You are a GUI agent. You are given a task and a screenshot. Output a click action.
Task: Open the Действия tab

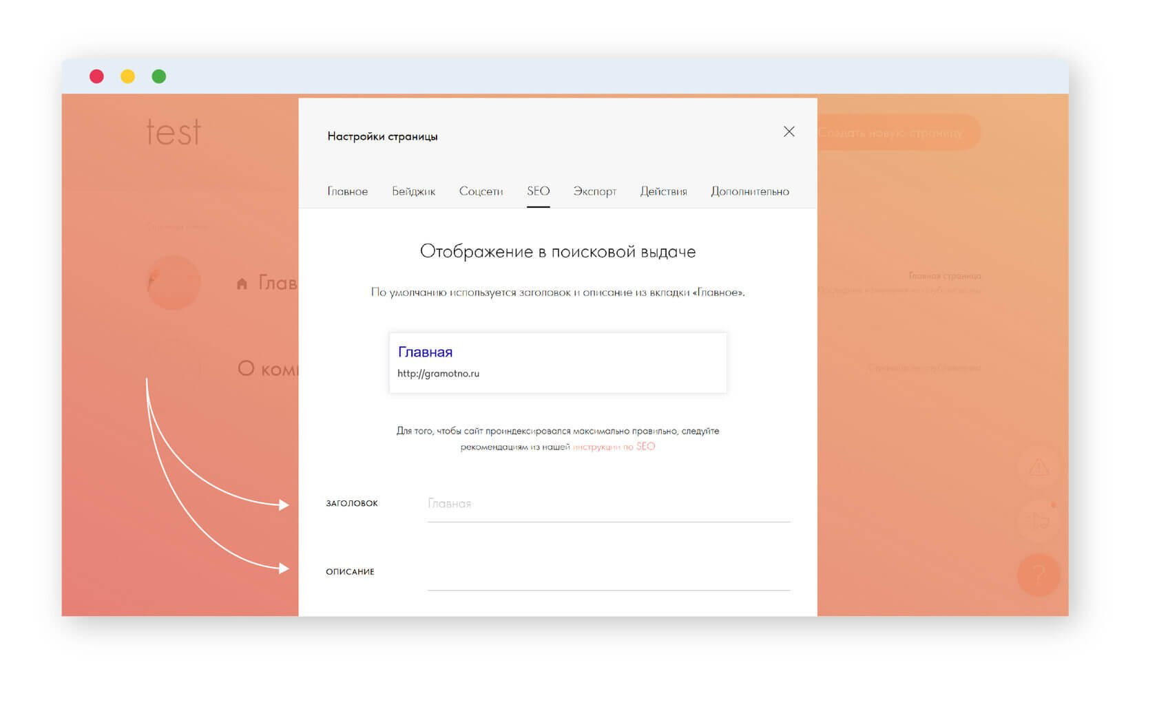pyautogui.click(x=663, y=191)
